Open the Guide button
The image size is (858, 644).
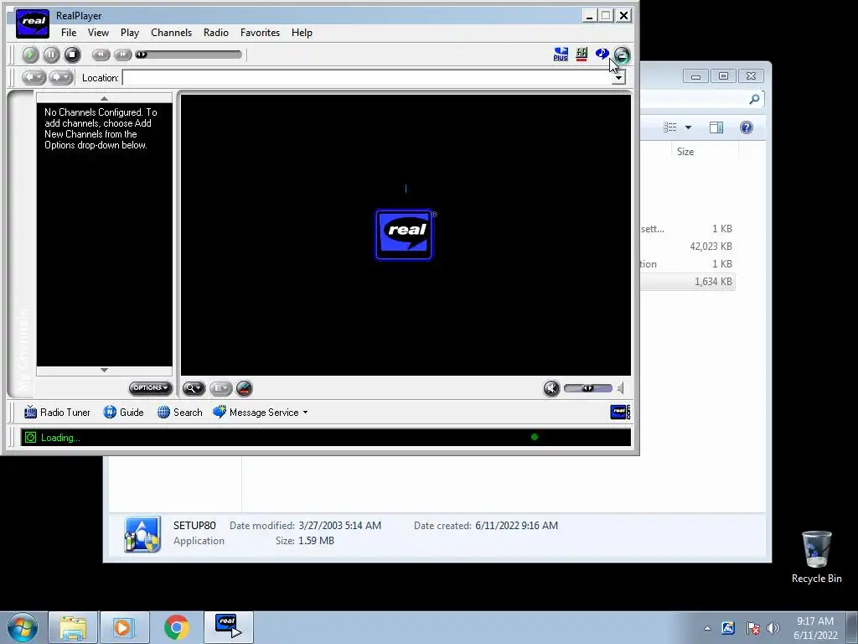[x=124, y=413]
